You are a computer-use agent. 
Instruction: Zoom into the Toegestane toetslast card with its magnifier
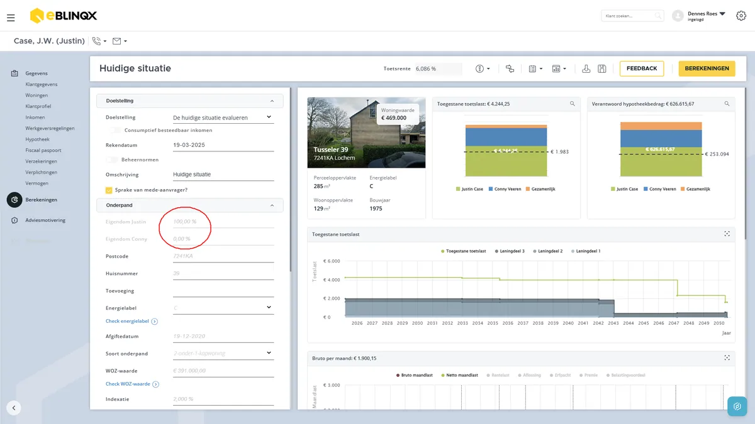pos(572,104)
